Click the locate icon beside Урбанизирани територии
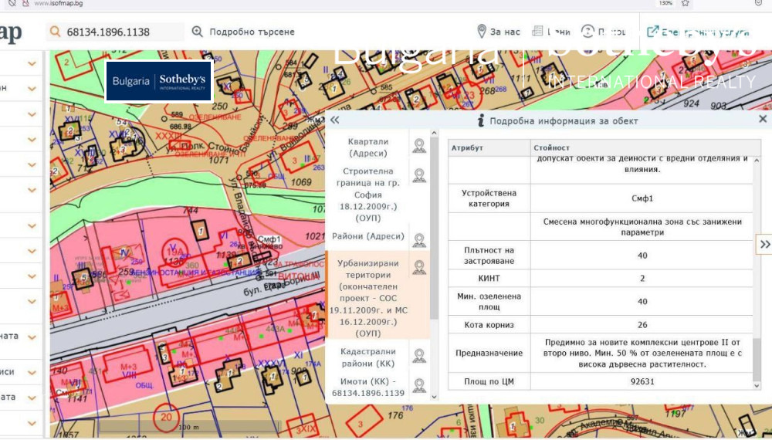772x440 pixels. coord(419,267)
